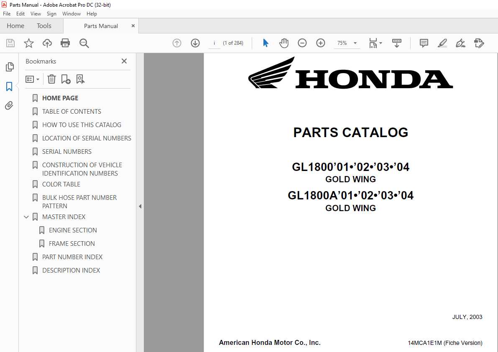Click the page number input field

click(x=214, y=43)
